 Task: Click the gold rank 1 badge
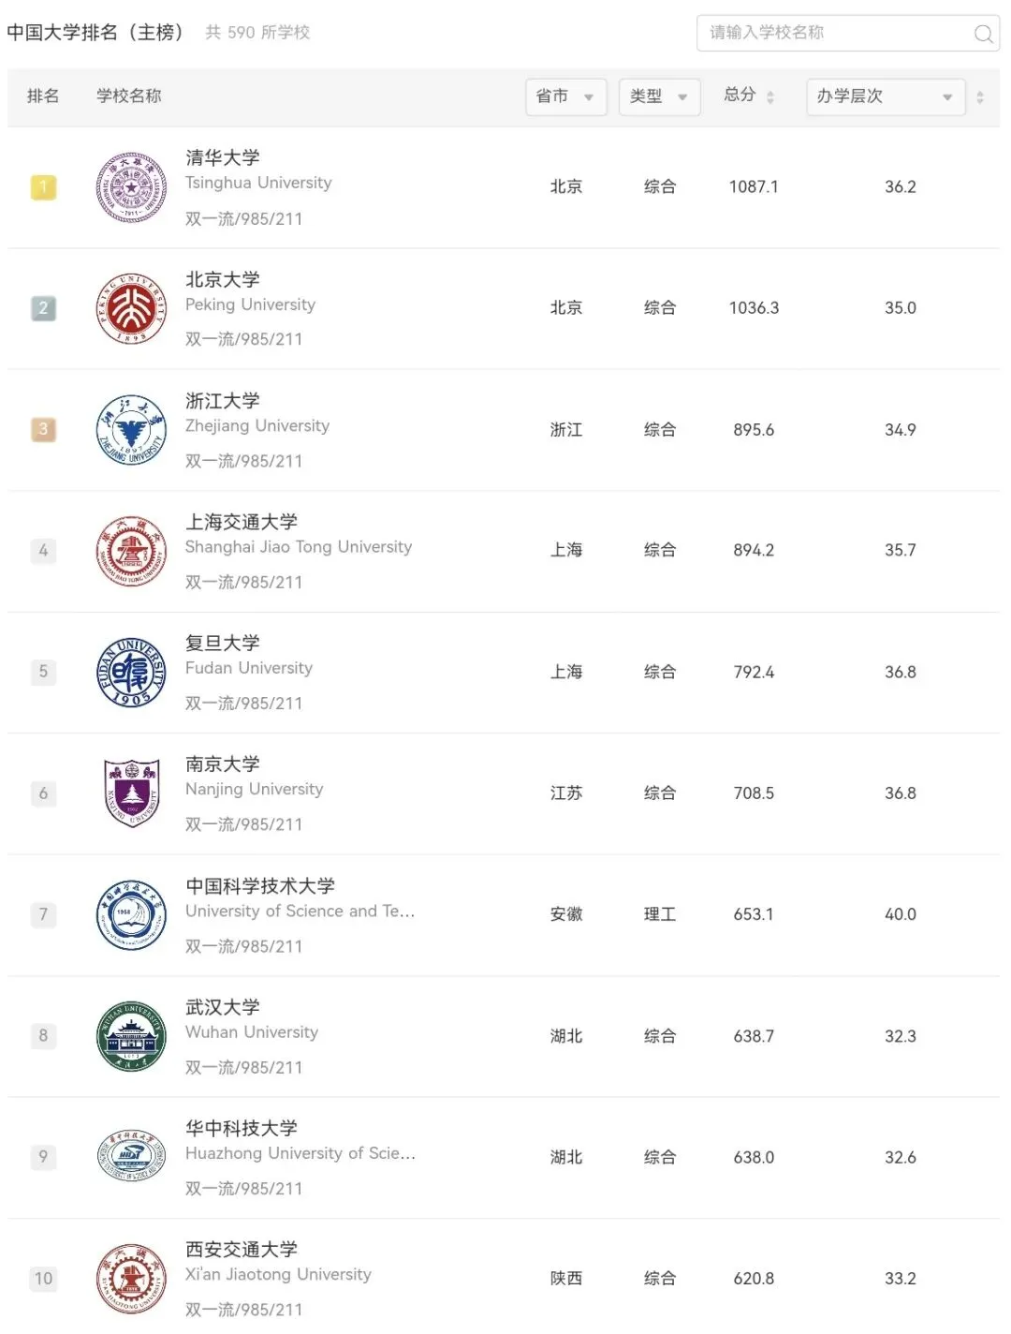43,187
